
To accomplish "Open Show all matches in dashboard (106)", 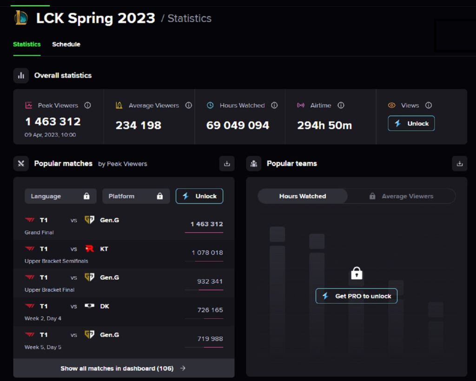I will pos(124,368).
